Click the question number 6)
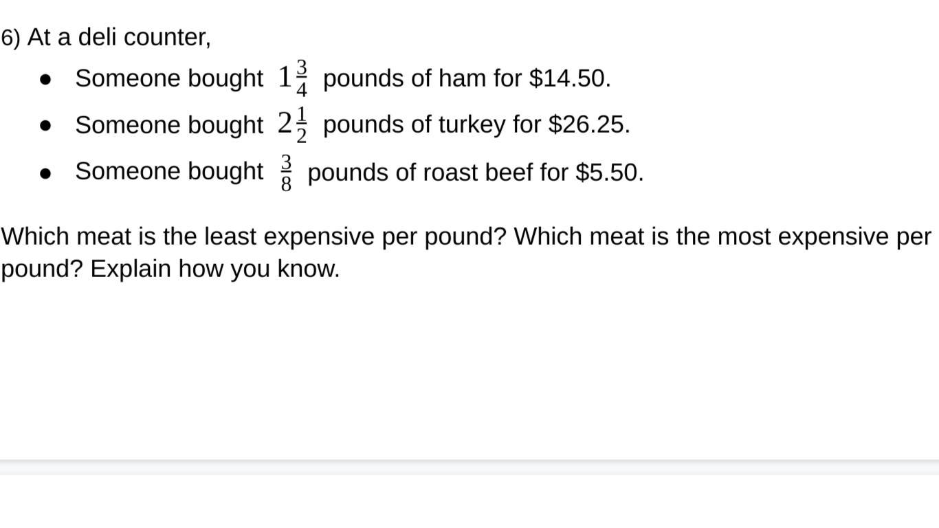The width and height of the screenshot is (939, 528). (x=11, y=37)
